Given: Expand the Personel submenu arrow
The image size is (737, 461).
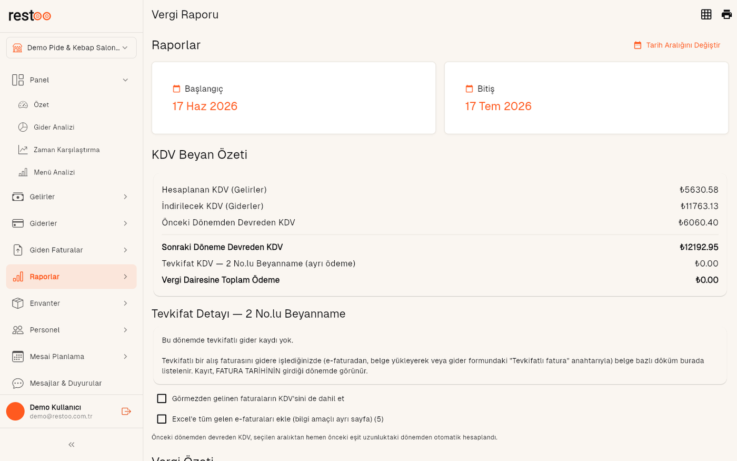Looking at the screenshot, I should click(125, 330).
